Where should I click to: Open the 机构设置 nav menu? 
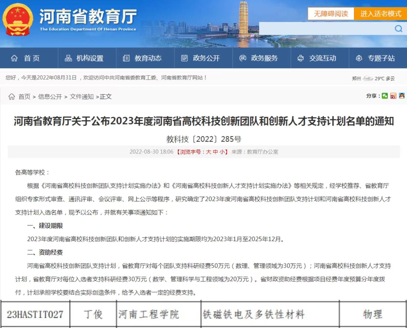[x=87, y=58]
